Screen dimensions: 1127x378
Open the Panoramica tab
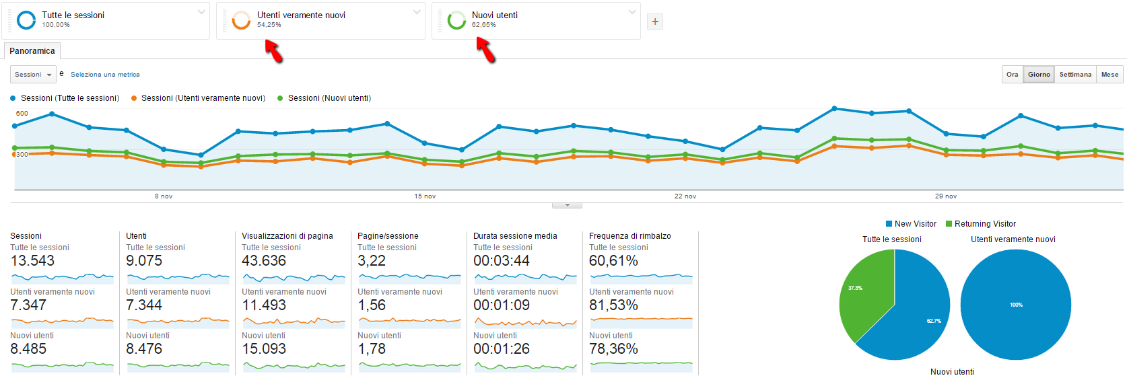(x=32, y=51)
